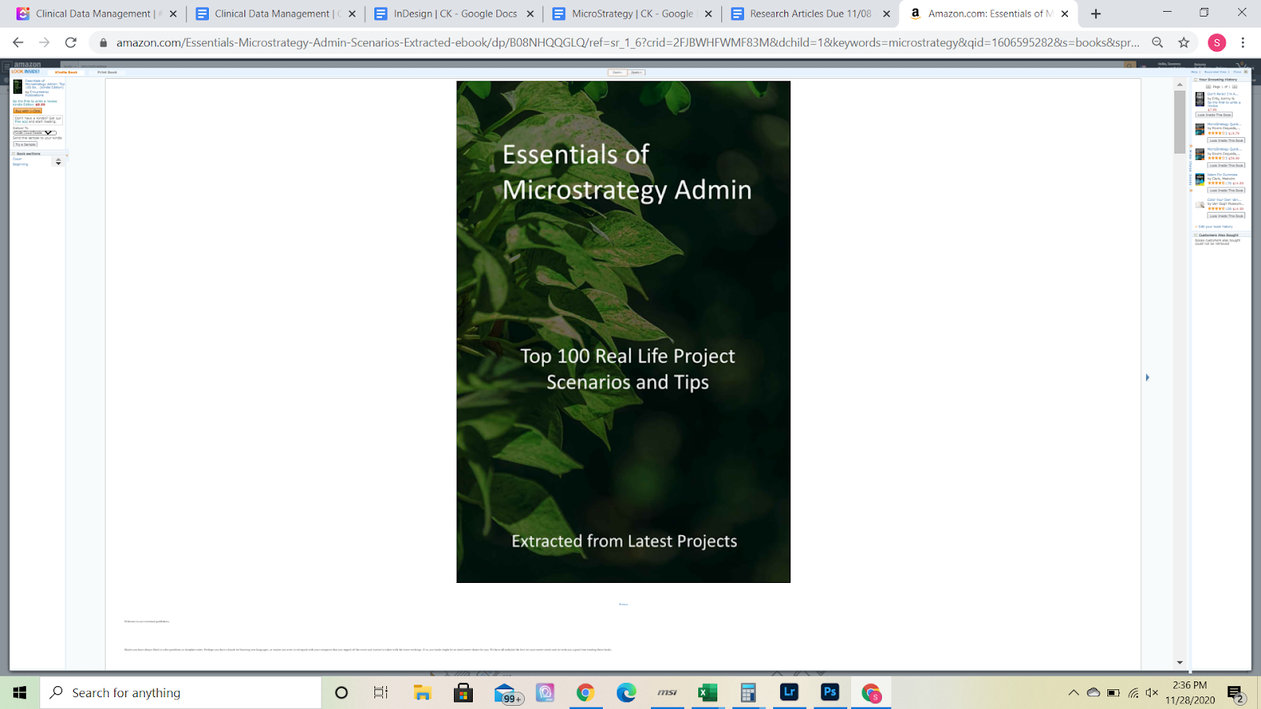Click the Chrome address bar URL

(627, 43)
